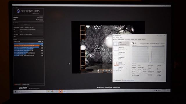Click the MAXON logo at the bottom
186x104 pixels.
pos(23,88)
